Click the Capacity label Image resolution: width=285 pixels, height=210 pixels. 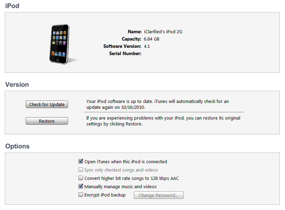click(132, 39)
